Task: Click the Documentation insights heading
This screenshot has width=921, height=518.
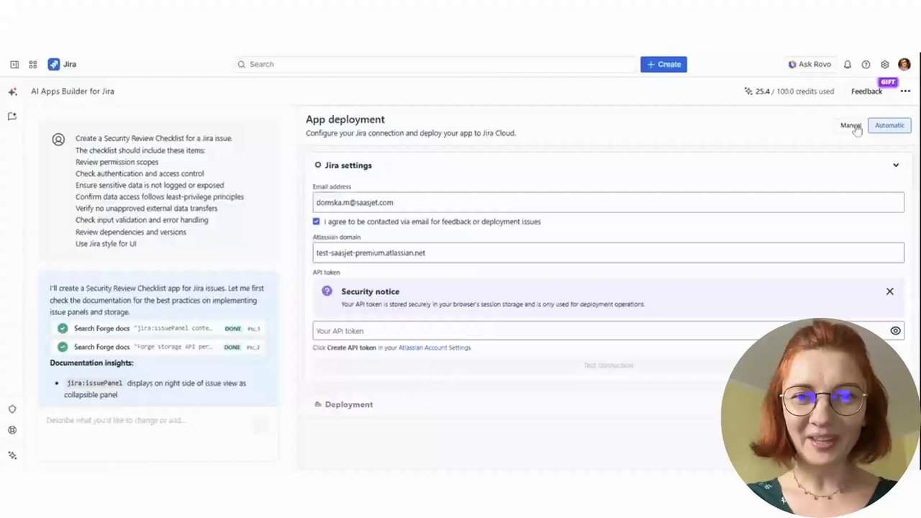Action: point(91,363)
